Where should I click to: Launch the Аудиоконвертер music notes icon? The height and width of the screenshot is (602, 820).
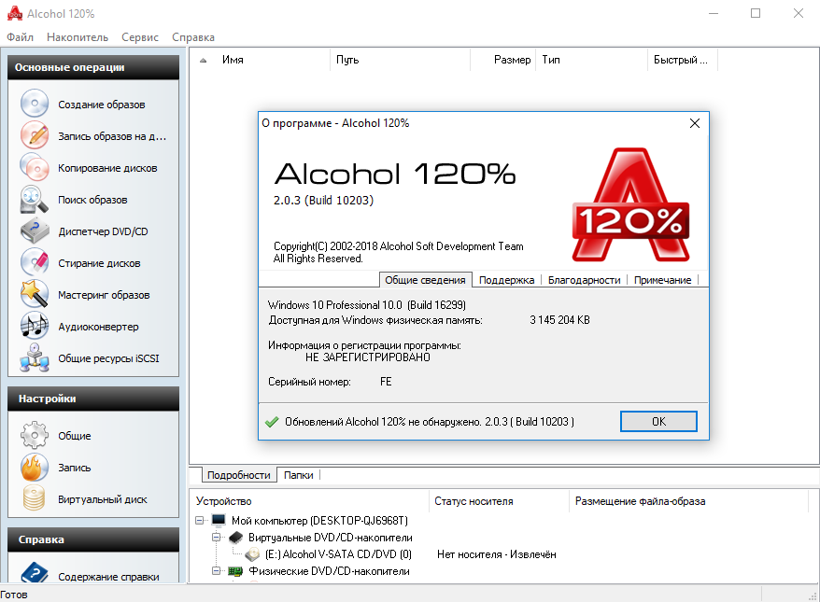pyautogui.click(x=35, y=326)
